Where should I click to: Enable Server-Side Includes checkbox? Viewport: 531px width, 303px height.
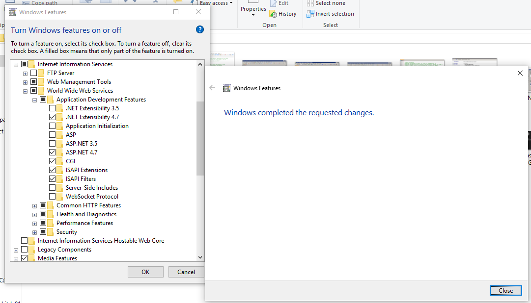click(x=52, y=188)
